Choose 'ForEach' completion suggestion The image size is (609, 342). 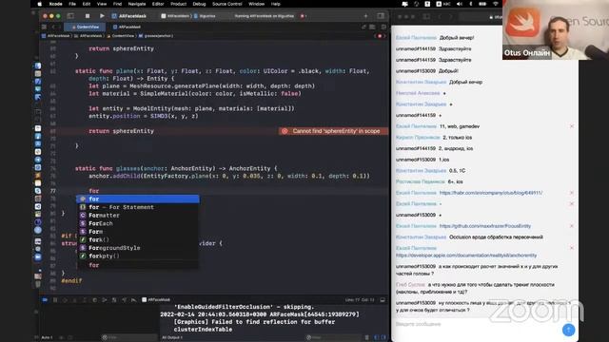(x=138, y=223)
